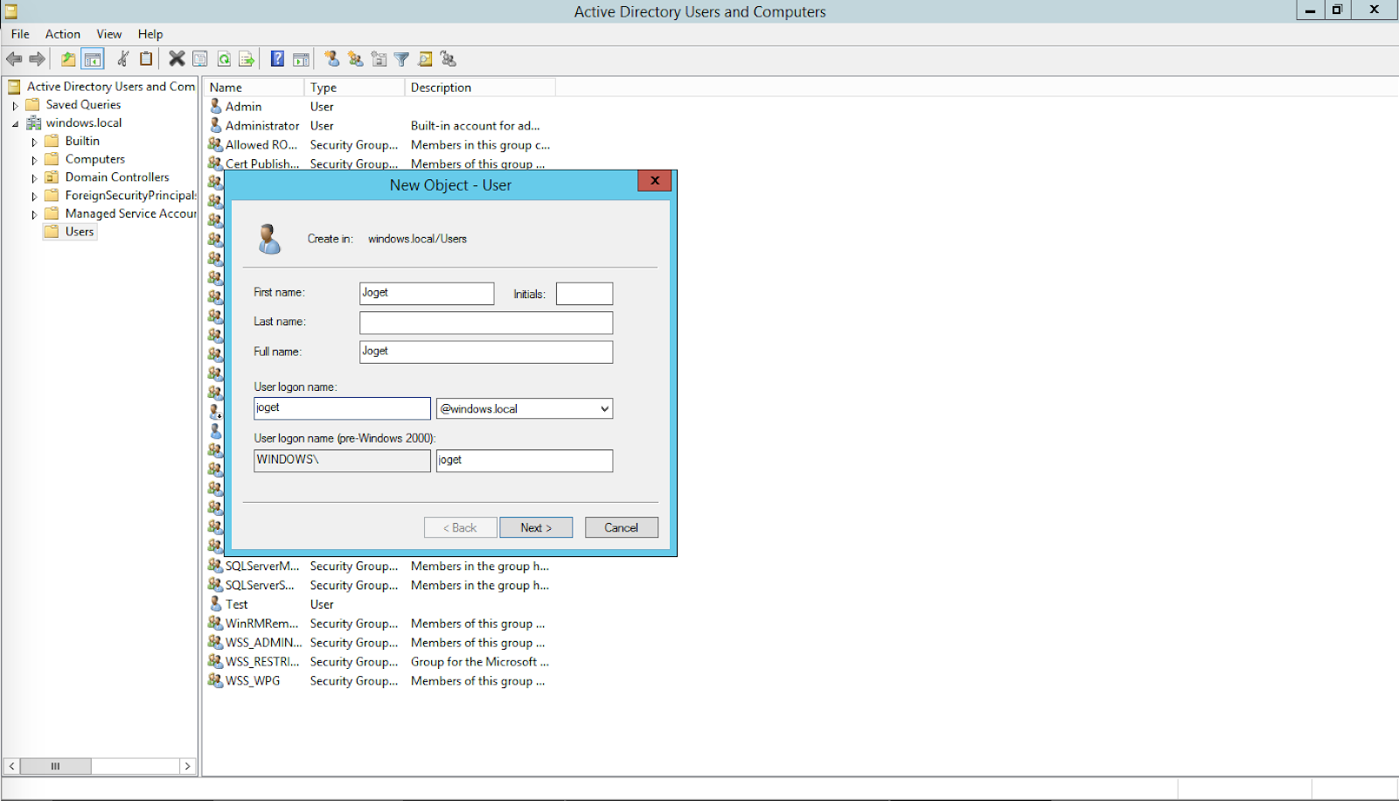Viewport: 1399px width, 801px height.
Task: Open the File menu
Action: (x=20, y=34)
